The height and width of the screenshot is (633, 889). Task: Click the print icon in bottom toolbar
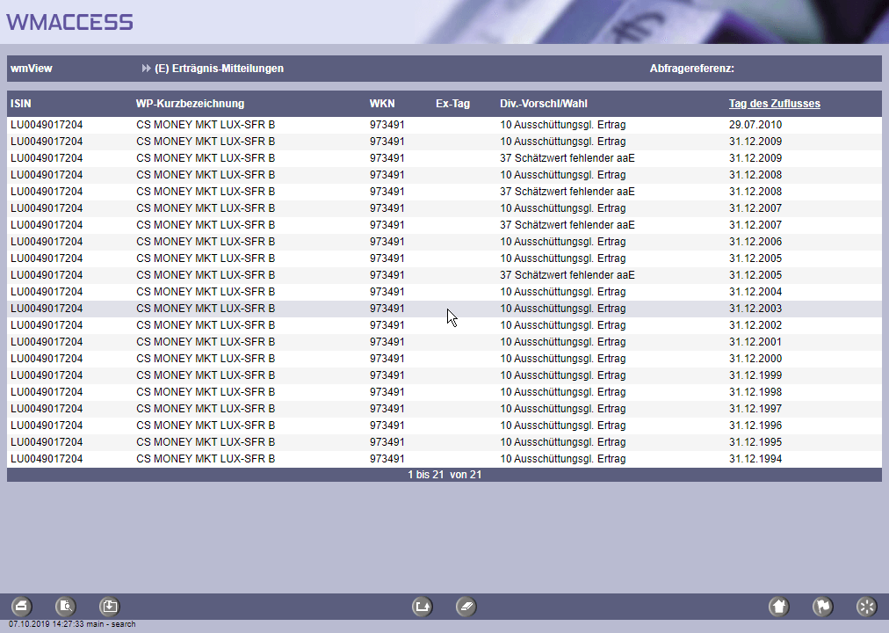click(x=22, y=606)
